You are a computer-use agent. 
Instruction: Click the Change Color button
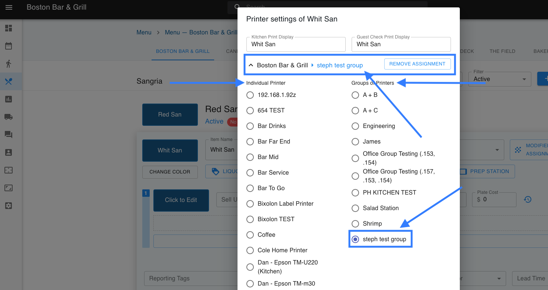[170, 172]
